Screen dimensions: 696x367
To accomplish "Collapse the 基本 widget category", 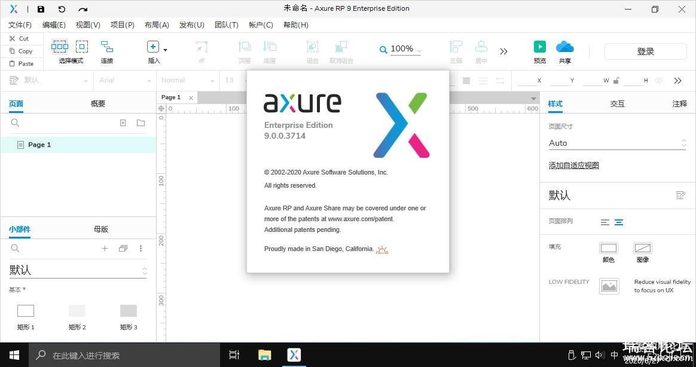I will click(x=17, y=289).
